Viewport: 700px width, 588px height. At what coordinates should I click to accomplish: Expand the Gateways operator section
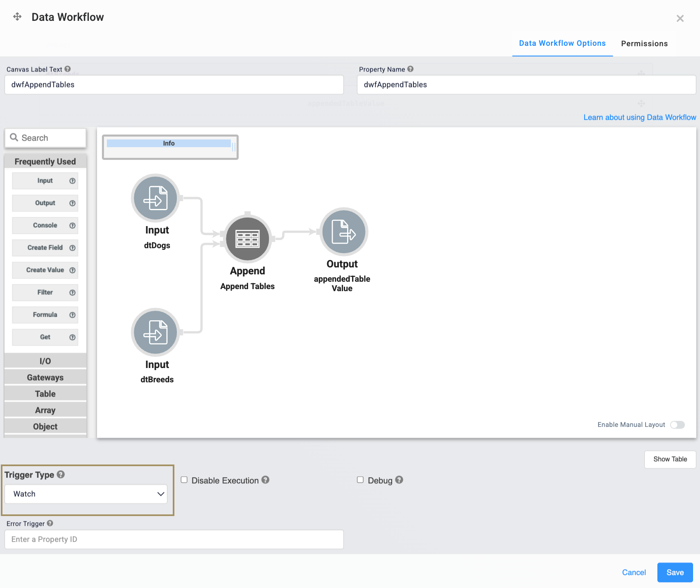tap(45, 377)
